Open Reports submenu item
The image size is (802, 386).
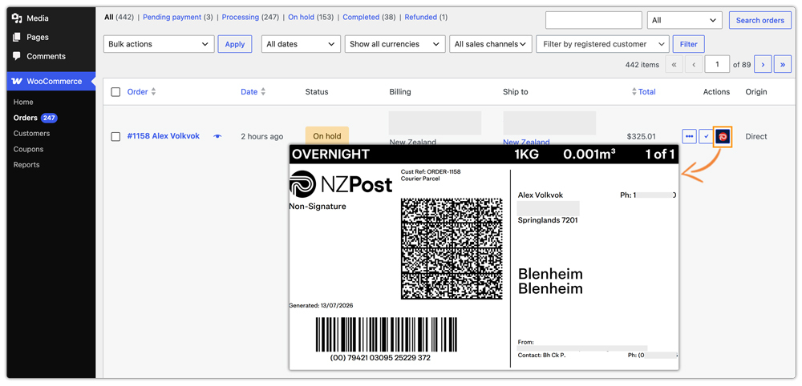tap(26, 165)
